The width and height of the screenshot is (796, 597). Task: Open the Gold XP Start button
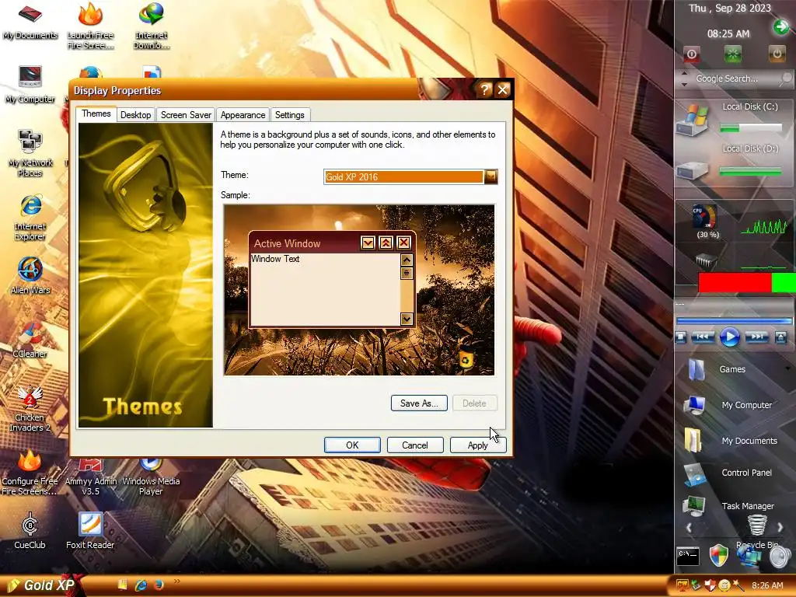pos(40,585)
